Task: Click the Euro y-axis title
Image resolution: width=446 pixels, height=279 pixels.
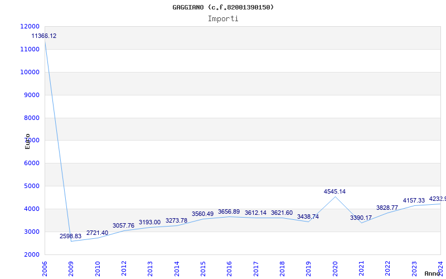Action: (x=27, y=142)
